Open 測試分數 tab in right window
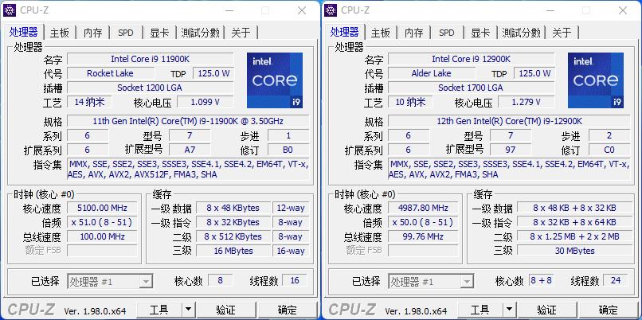The image size is (642, 320). (521, 33)
